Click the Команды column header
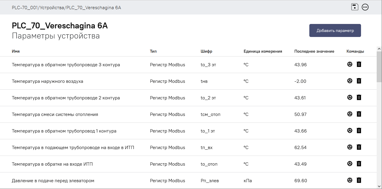 355,51
